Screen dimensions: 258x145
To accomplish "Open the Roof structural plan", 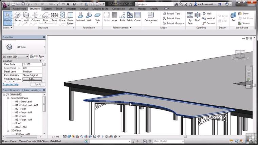I will [18, 123].
